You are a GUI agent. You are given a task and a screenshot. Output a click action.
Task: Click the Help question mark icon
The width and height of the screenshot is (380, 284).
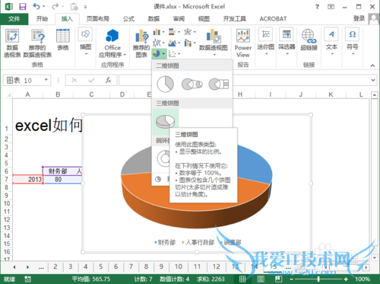click(317, 7)
